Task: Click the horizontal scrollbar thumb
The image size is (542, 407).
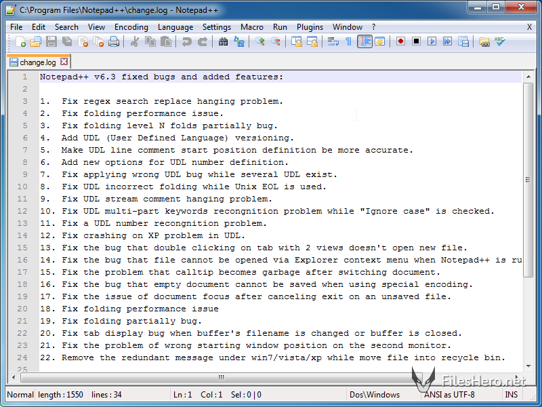Action: (222, 377)
